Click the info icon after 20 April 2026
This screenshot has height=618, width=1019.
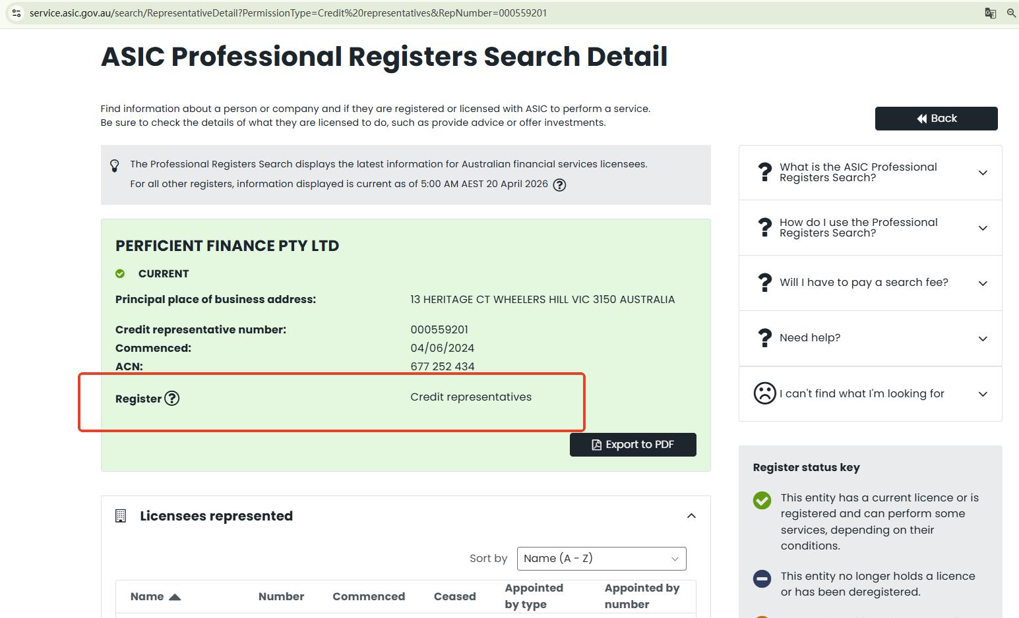(x=559, y=185)
